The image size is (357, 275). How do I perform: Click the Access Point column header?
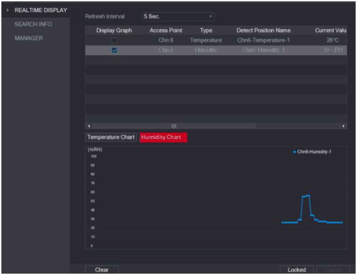pos(166,30)
